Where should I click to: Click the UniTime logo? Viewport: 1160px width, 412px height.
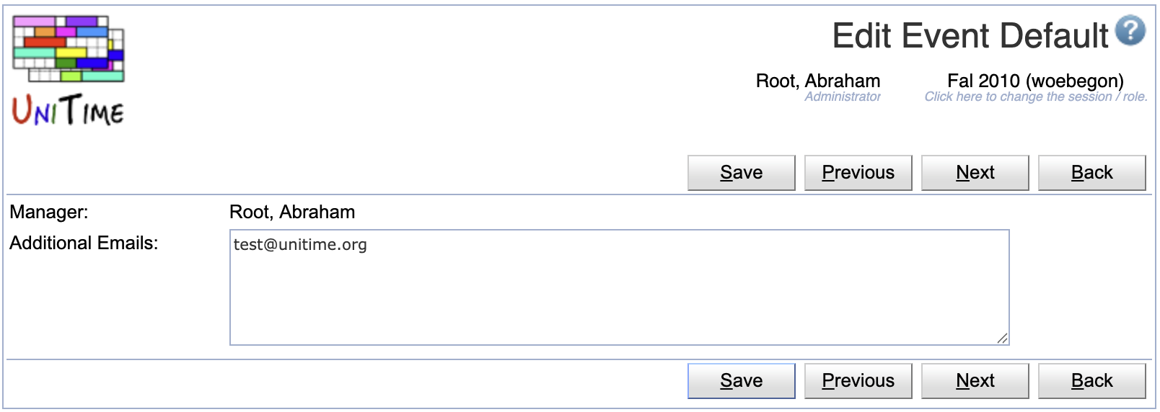pos(69,71)
